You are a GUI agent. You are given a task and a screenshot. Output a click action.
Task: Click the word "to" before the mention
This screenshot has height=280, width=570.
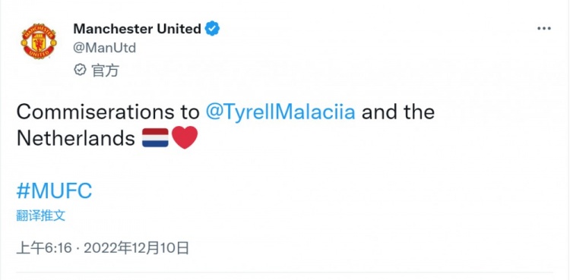point(190,112)
